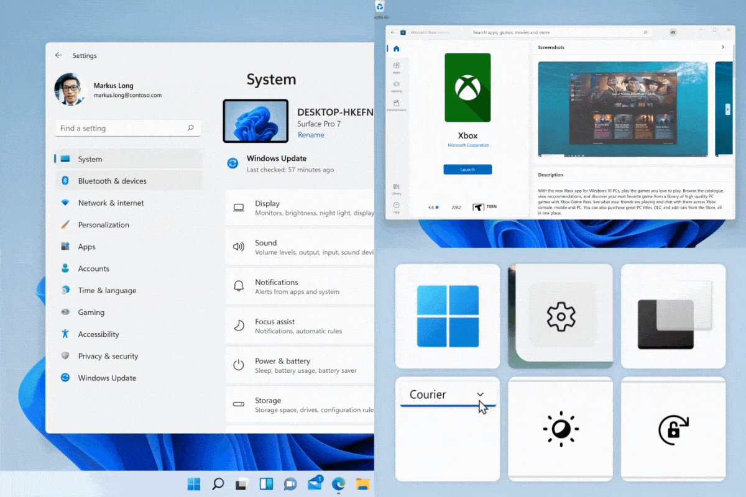Launch Microsoft Edge from the taskbar

click(x=339, y=484)
